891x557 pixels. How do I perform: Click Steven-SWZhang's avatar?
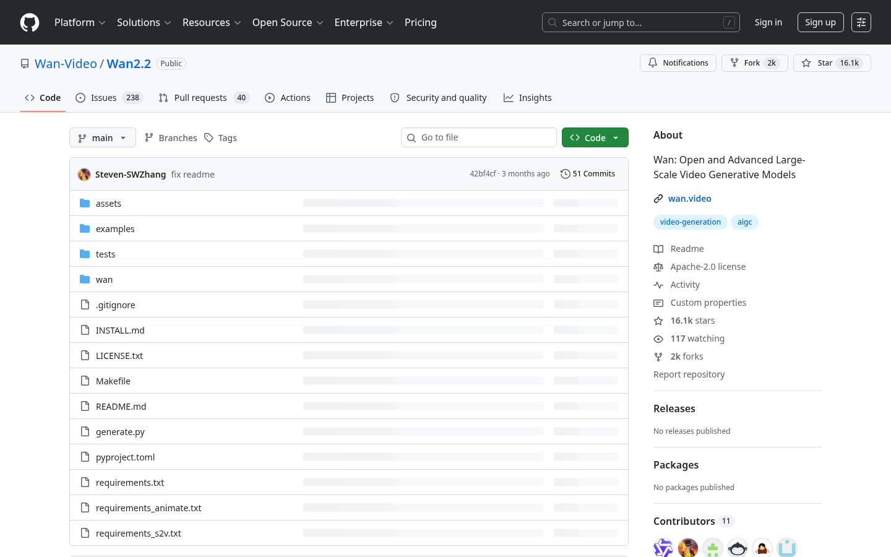tap(84, 175)
